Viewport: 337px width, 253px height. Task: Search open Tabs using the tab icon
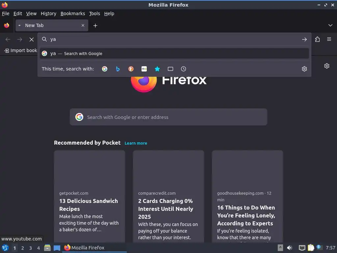(x=170, y=69)
